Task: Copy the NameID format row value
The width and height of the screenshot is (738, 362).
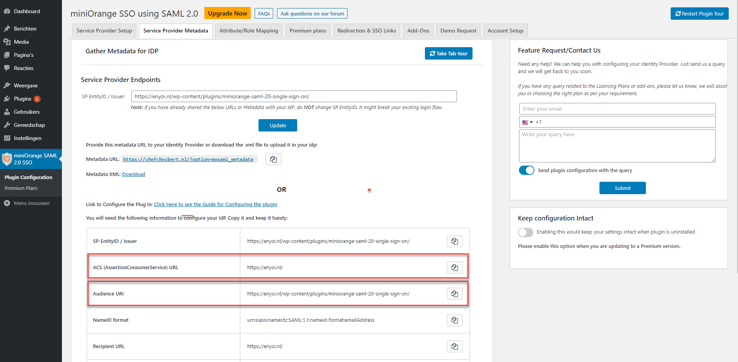Action: click(x=455, y=320)
